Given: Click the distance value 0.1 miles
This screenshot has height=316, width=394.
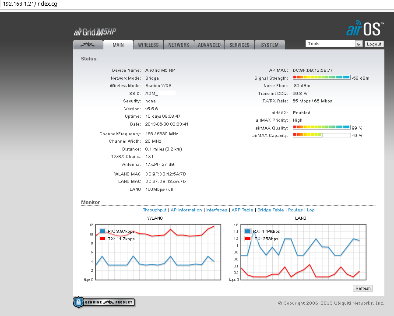Looking at the screenshot, I should pyautogui.click(x=163, y=149).
